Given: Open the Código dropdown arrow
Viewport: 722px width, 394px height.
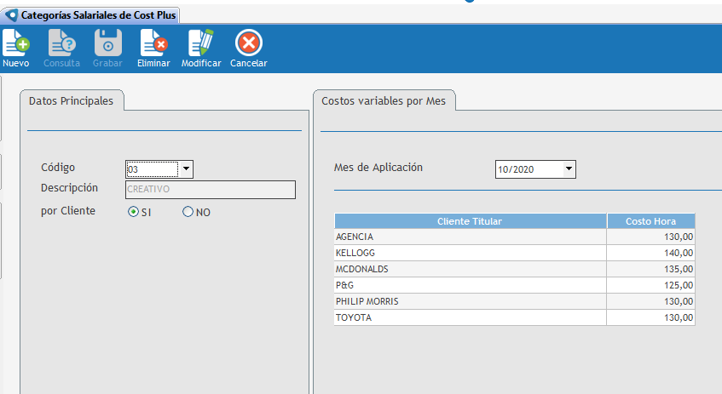Looking at the screenshot, I should 186,168.
